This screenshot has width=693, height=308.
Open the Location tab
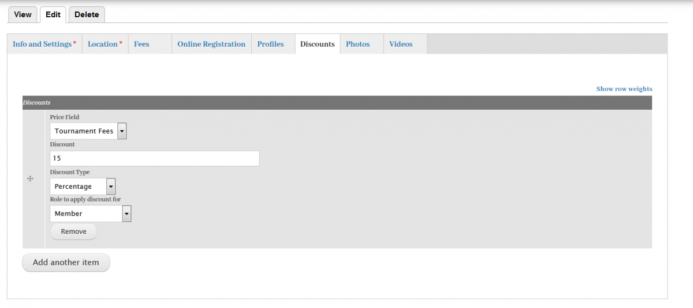pyautogui.click(x=105, y=44)
